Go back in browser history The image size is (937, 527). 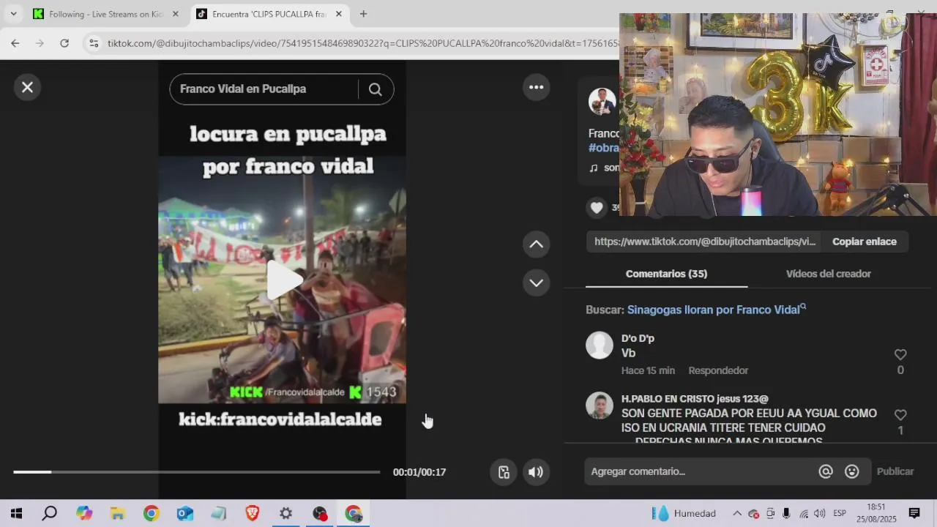(15, 43)
